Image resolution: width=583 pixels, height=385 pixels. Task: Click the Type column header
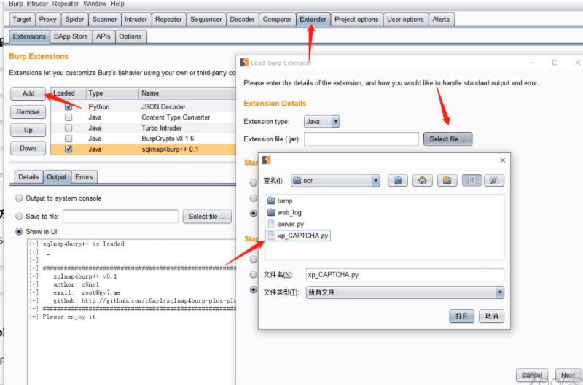point(112,93)
